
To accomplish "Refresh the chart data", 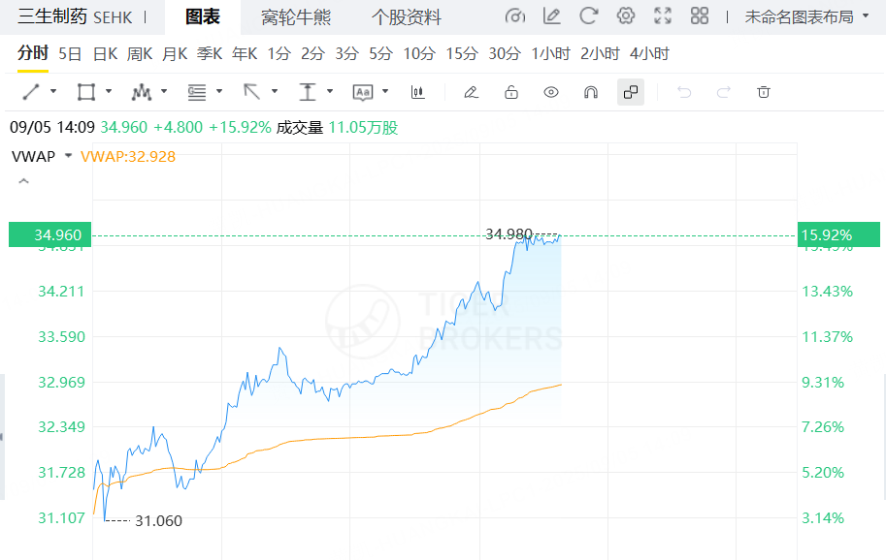I will (588, 16).
